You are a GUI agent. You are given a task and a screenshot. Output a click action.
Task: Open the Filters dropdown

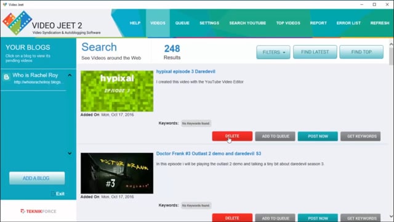tap(273, 52)
